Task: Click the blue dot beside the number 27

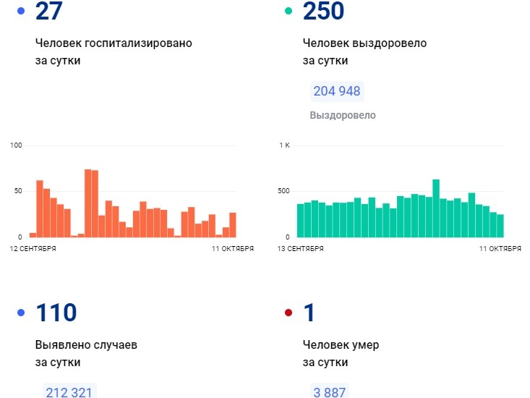Action: click(x=20, y=11)
